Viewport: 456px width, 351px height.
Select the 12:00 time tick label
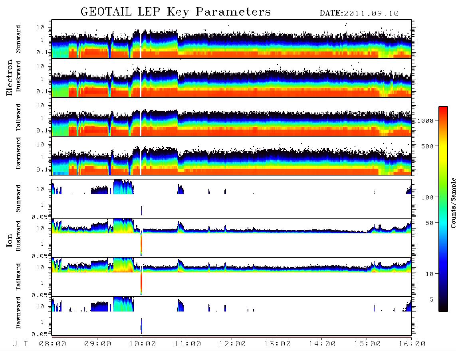click(232, 344)
